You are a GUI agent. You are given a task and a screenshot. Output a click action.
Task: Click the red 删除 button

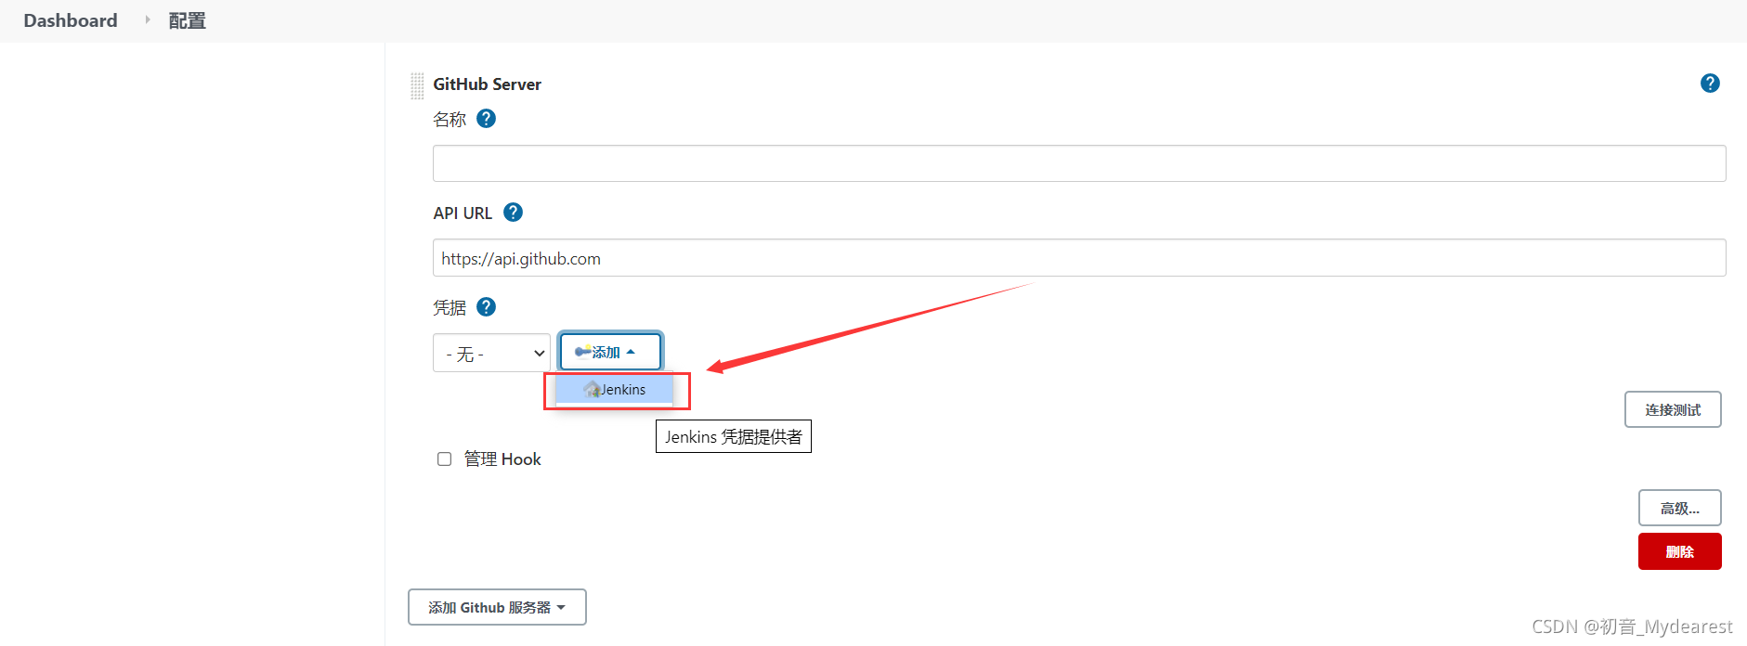pyautogui.click(x=1679, y=551)
